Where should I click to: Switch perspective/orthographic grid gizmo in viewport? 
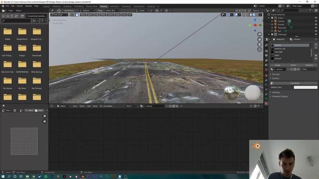259,49
